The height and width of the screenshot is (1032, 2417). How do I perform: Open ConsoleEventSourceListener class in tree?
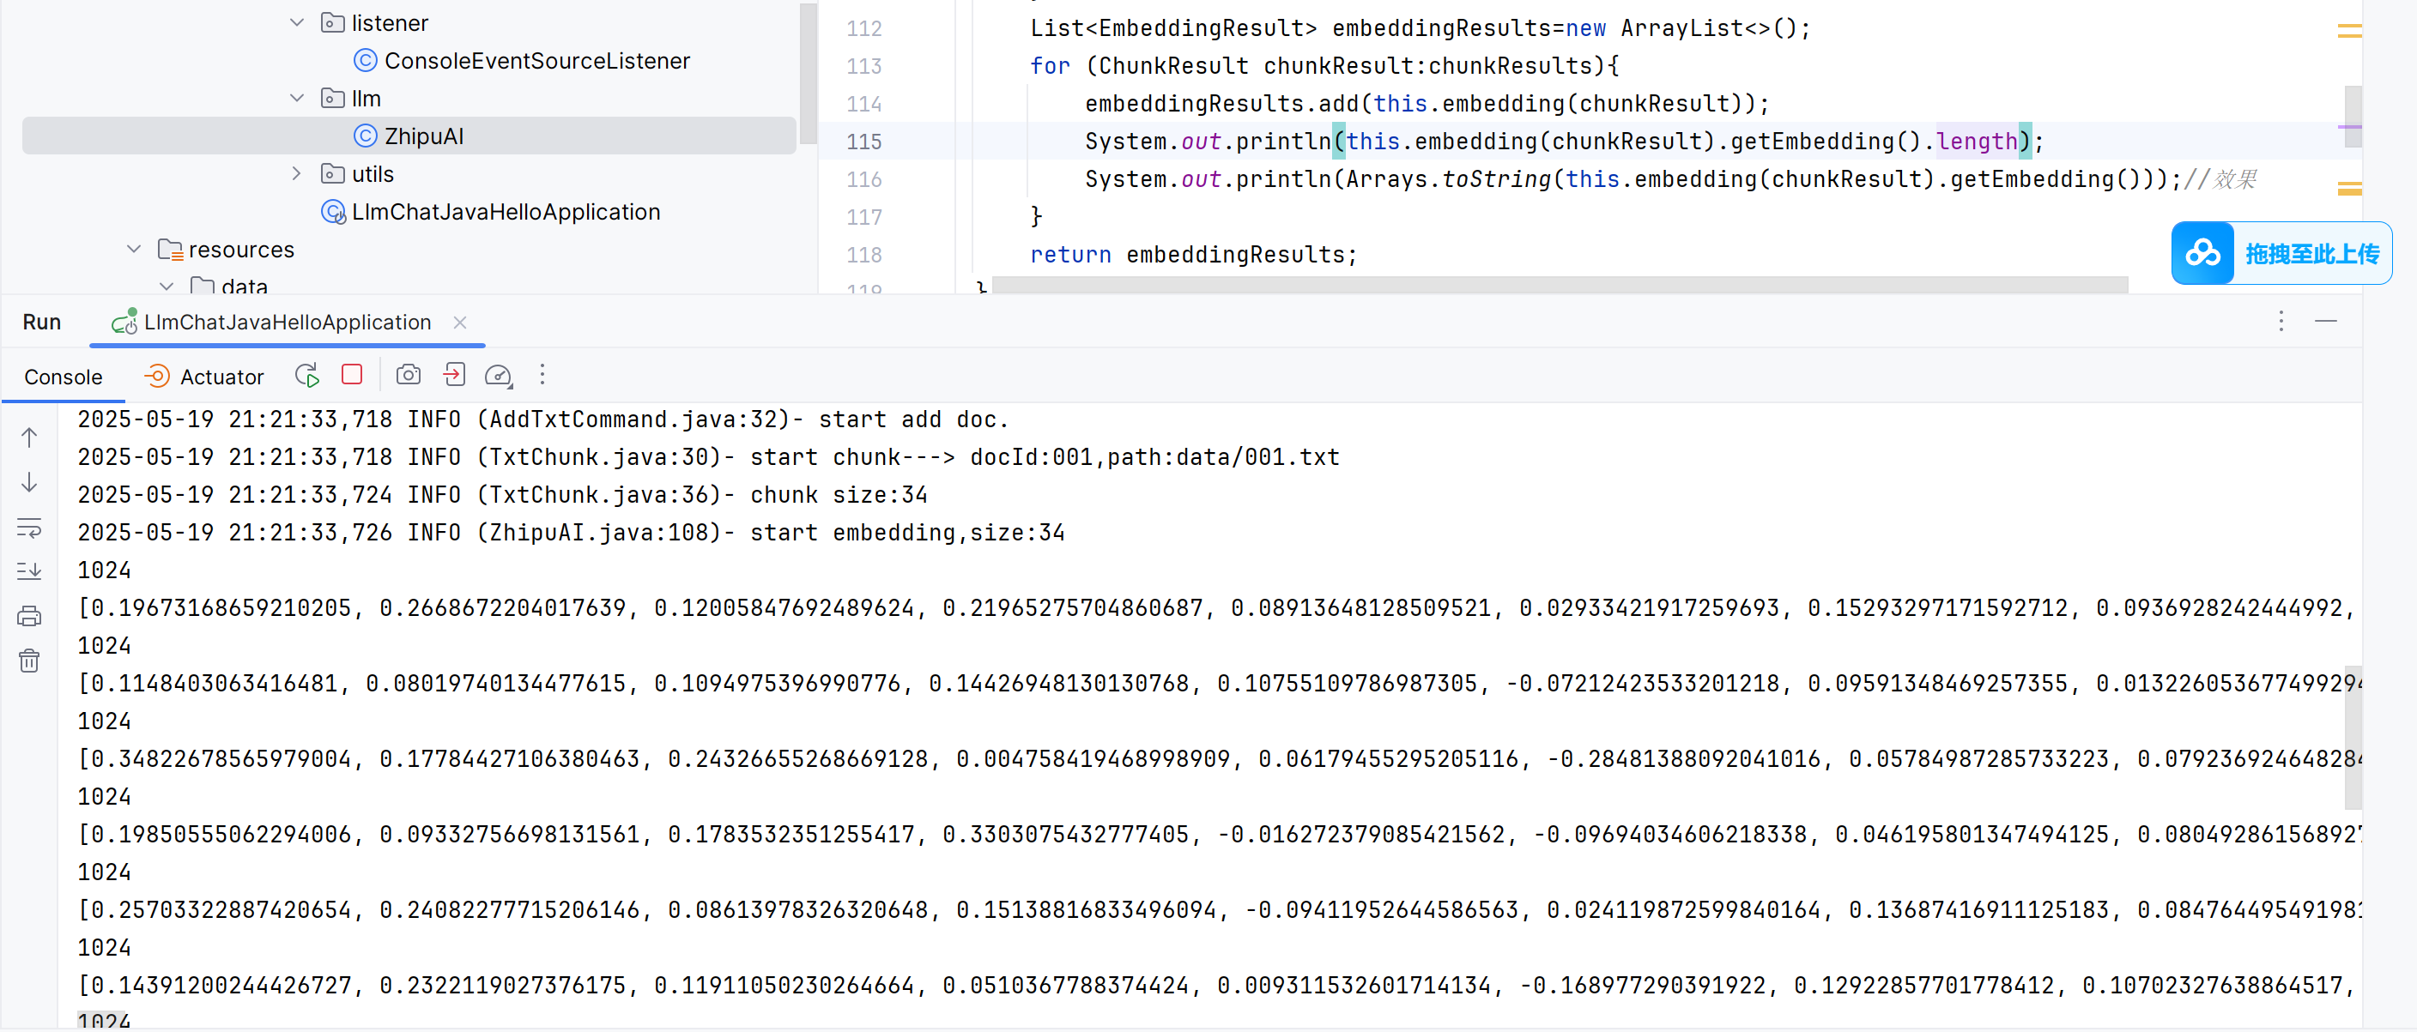point(536,61)
